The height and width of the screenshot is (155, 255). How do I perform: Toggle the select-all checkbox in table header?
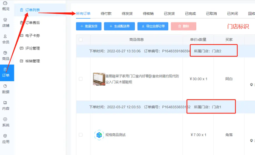[81, 39]
